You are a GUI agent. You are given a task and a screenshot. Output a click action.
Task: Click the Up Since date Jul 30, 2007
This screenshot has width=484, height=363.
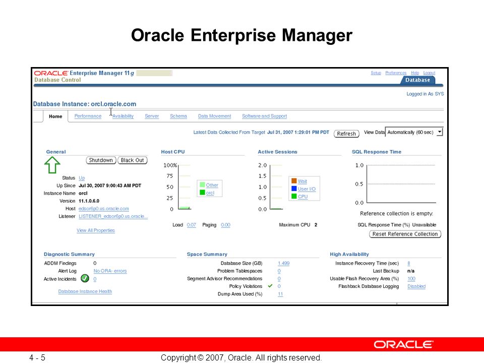click(110, 186)
